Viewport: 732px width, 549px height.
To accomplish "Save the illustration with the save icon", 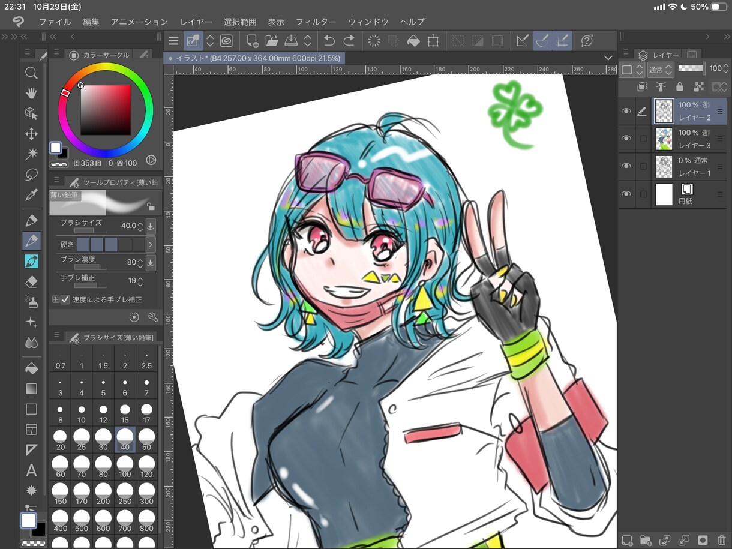I will (291, 41).
